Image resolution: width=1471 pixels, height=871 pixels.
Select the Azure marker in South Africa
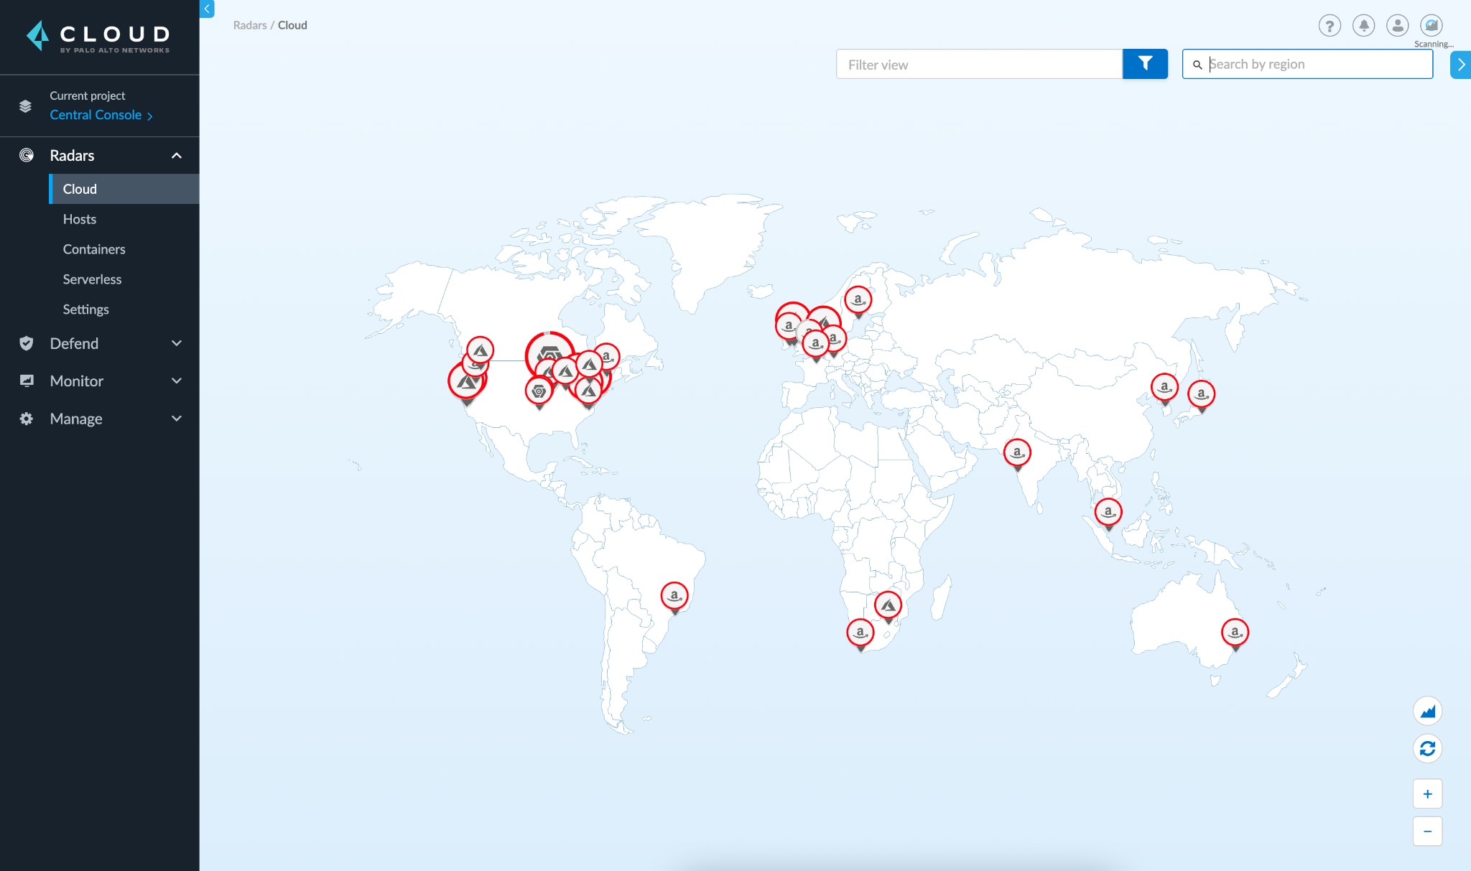click(888, 606)
